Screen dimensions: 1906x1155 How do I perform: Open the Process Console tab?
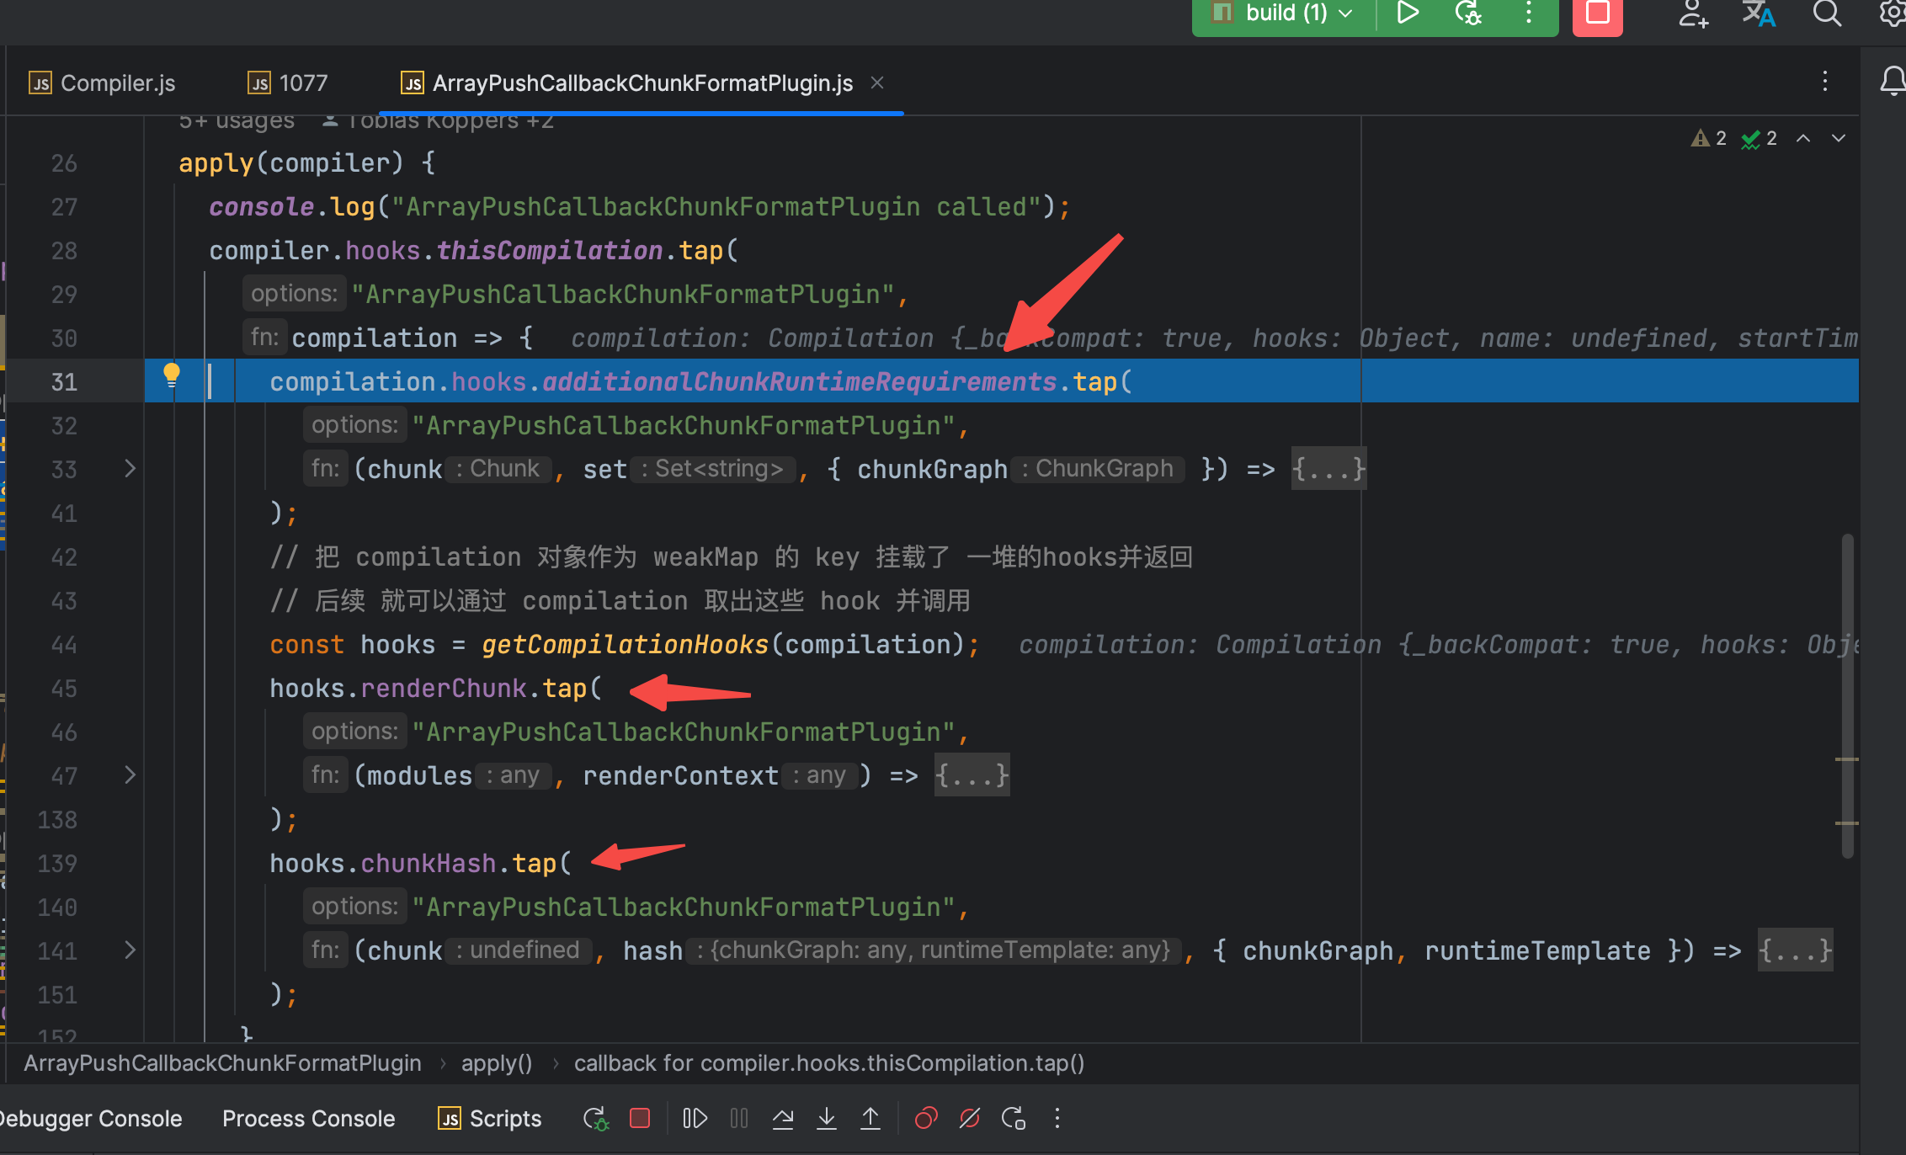pos(308,1118)
